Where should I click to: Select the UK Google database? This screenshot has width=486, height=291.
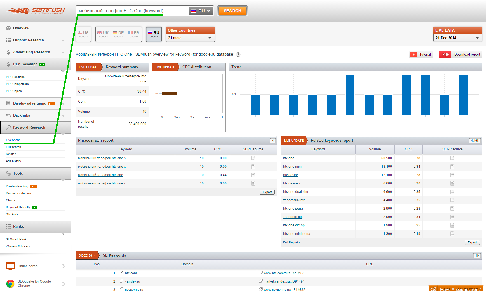coord(103,34)
